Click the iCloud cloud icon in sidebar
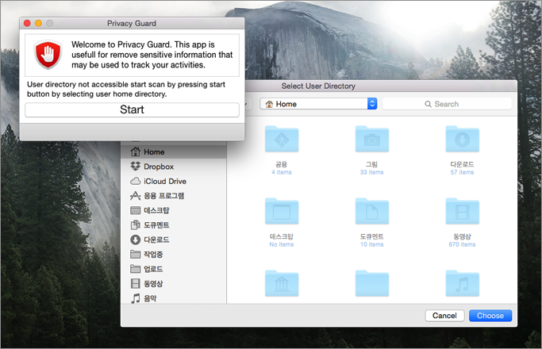This screenshot has width=542, height=349. point(135,181)
